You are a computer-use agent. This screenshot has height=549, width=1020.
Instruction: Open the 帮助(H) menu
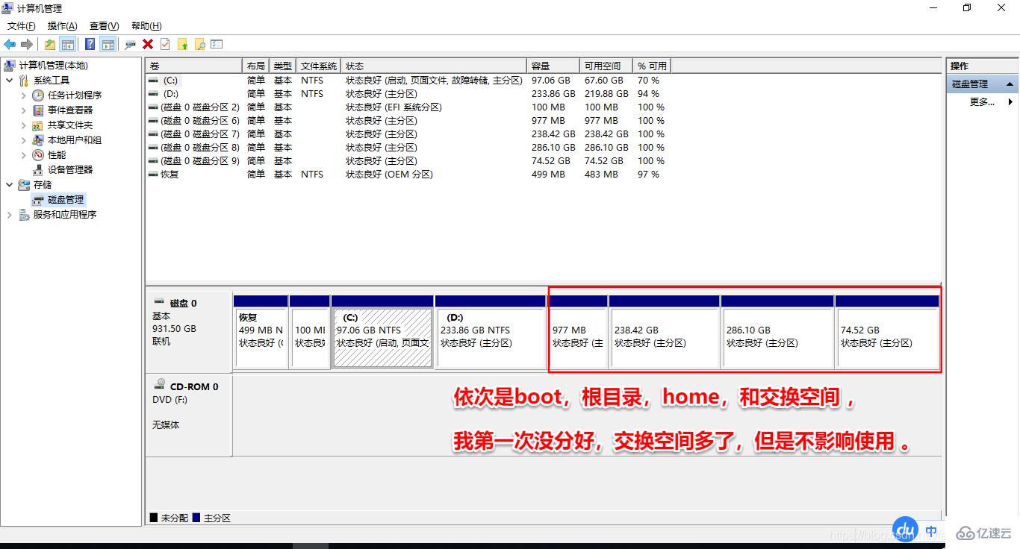point(146,26)
